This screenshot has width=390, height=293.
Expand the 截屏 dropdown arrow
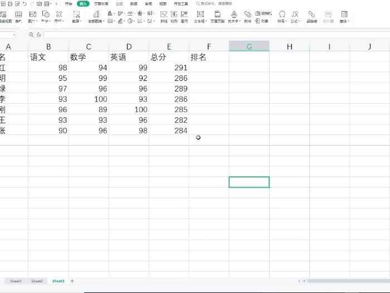pos(81,21)
